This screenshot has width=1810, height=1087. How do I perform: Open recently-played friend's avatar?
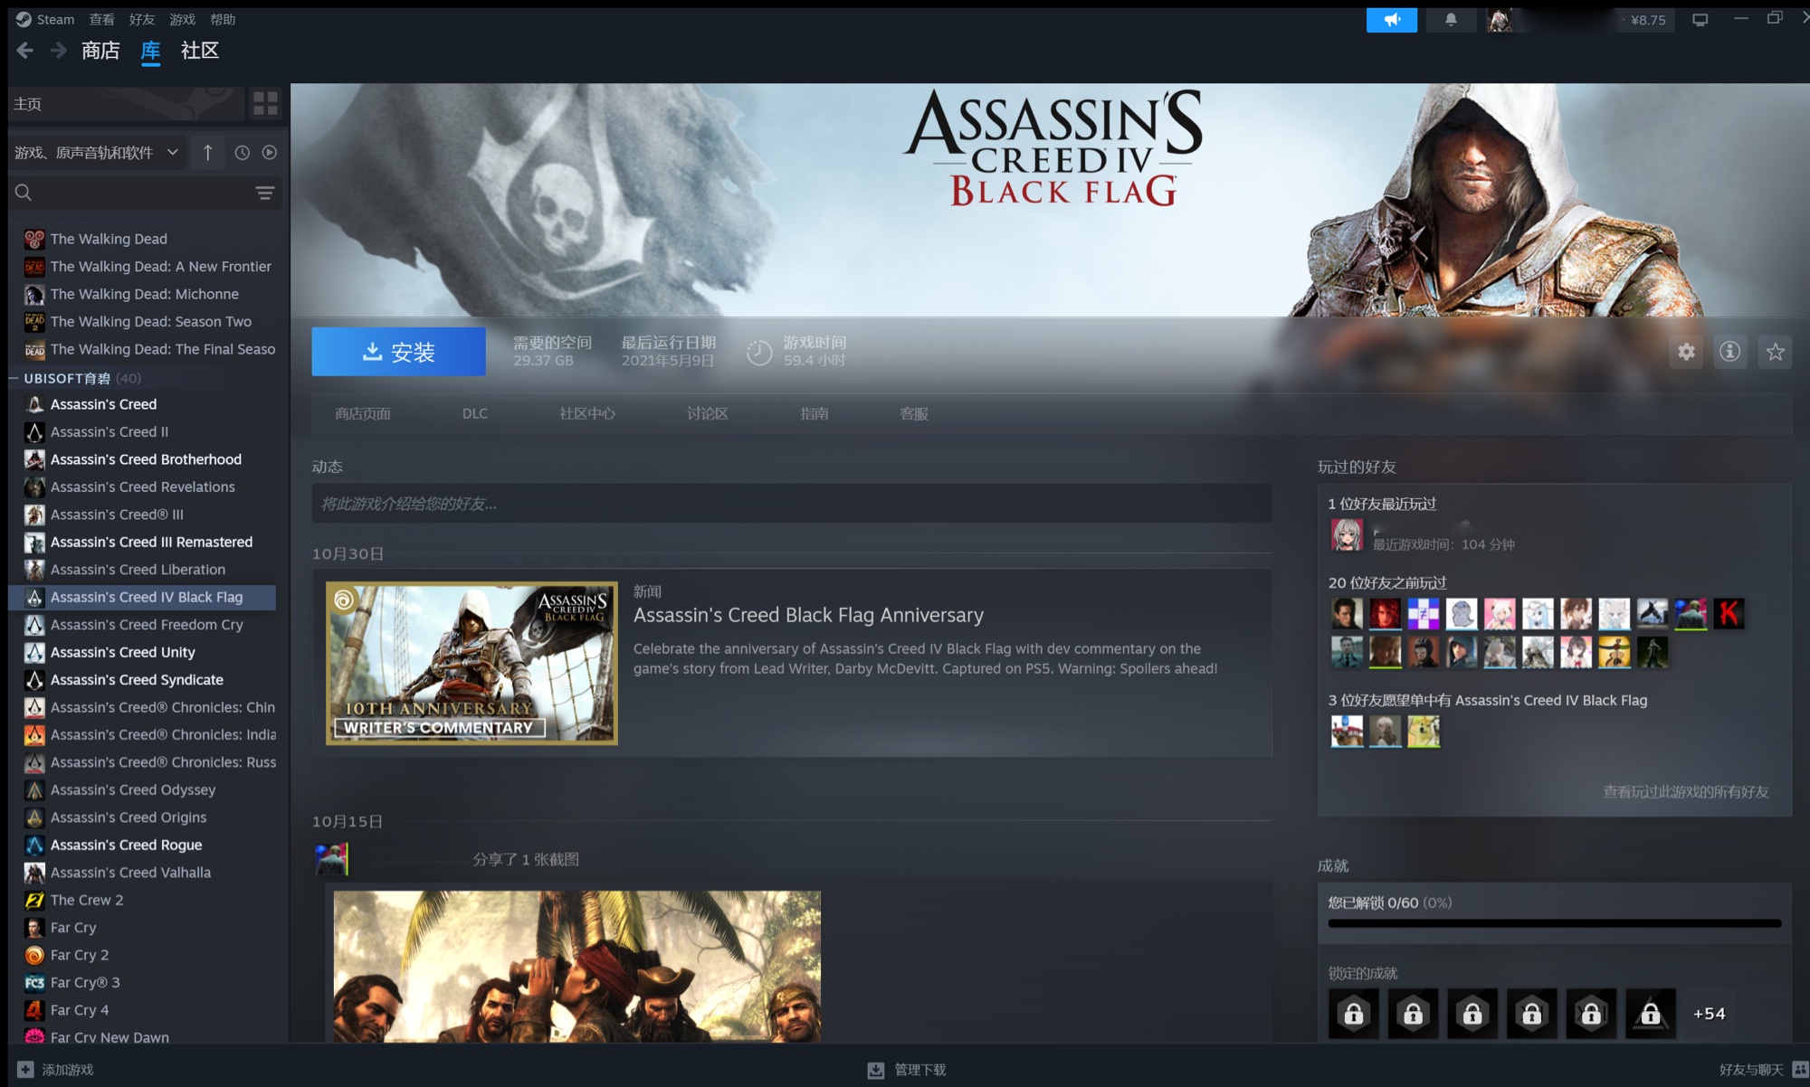tap(1347, 535)
